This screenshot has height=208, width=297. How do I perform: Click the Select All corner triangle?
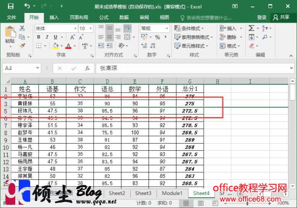(8, 82)
